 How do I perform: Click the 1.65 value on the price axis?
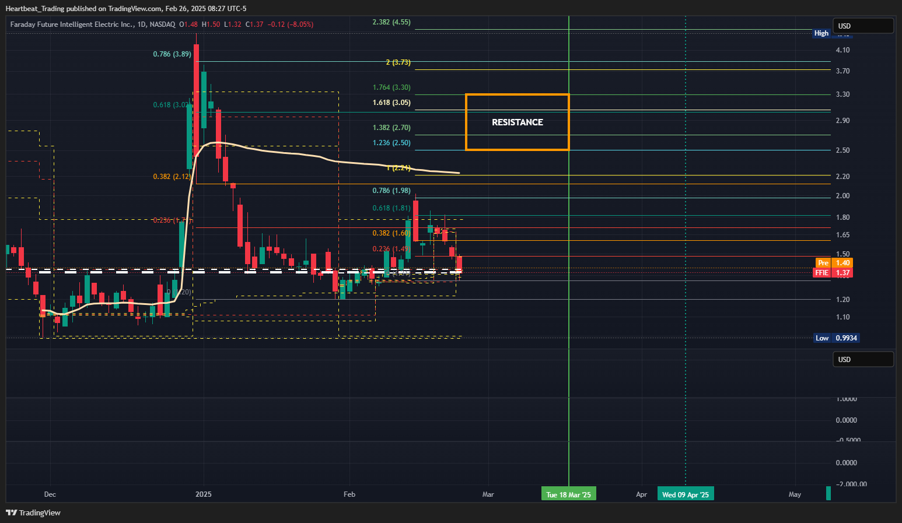842,235
